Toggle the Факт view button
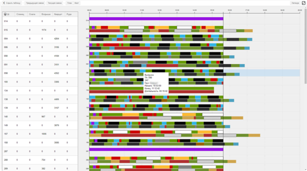 [77, 3]
